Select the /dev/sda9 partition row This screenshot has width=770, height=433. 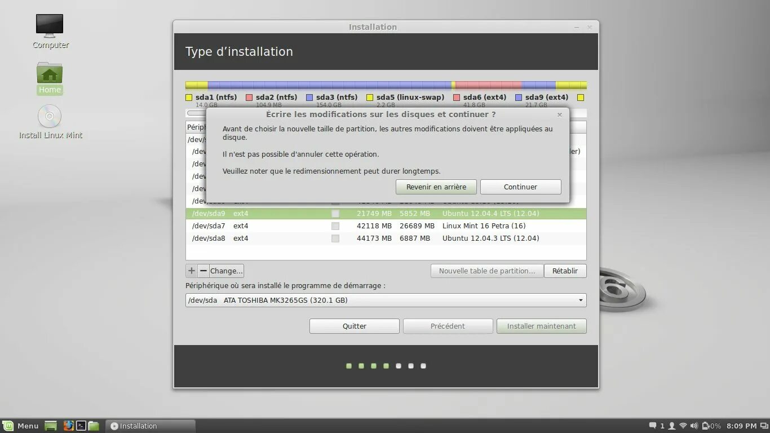tap(386, 214)
